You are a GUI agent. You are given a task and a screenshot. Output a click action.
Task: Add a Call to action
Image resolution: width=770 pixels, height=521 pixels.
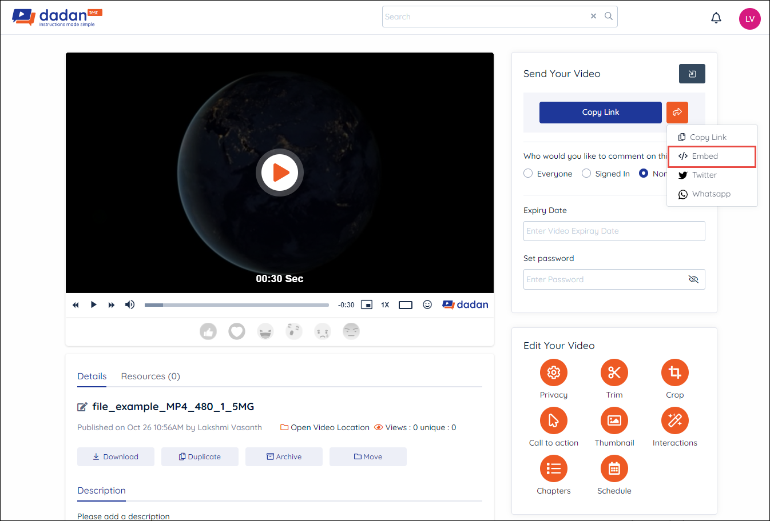[x=554, y=420]
